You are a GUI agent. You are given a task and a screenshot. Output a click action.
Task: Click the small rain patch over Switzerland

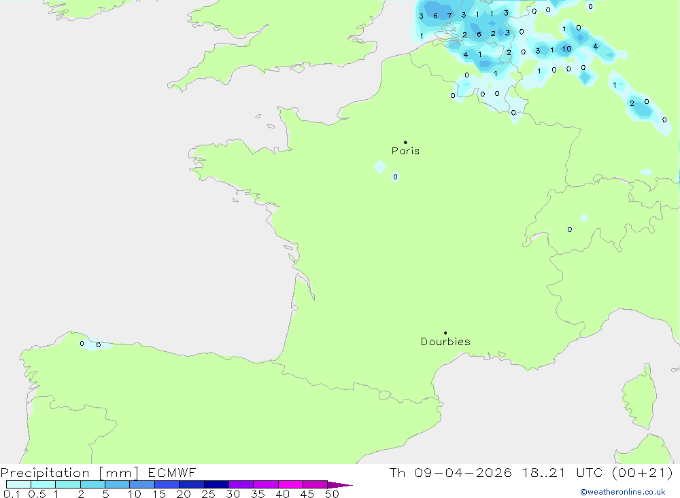[x=583, y=218]
